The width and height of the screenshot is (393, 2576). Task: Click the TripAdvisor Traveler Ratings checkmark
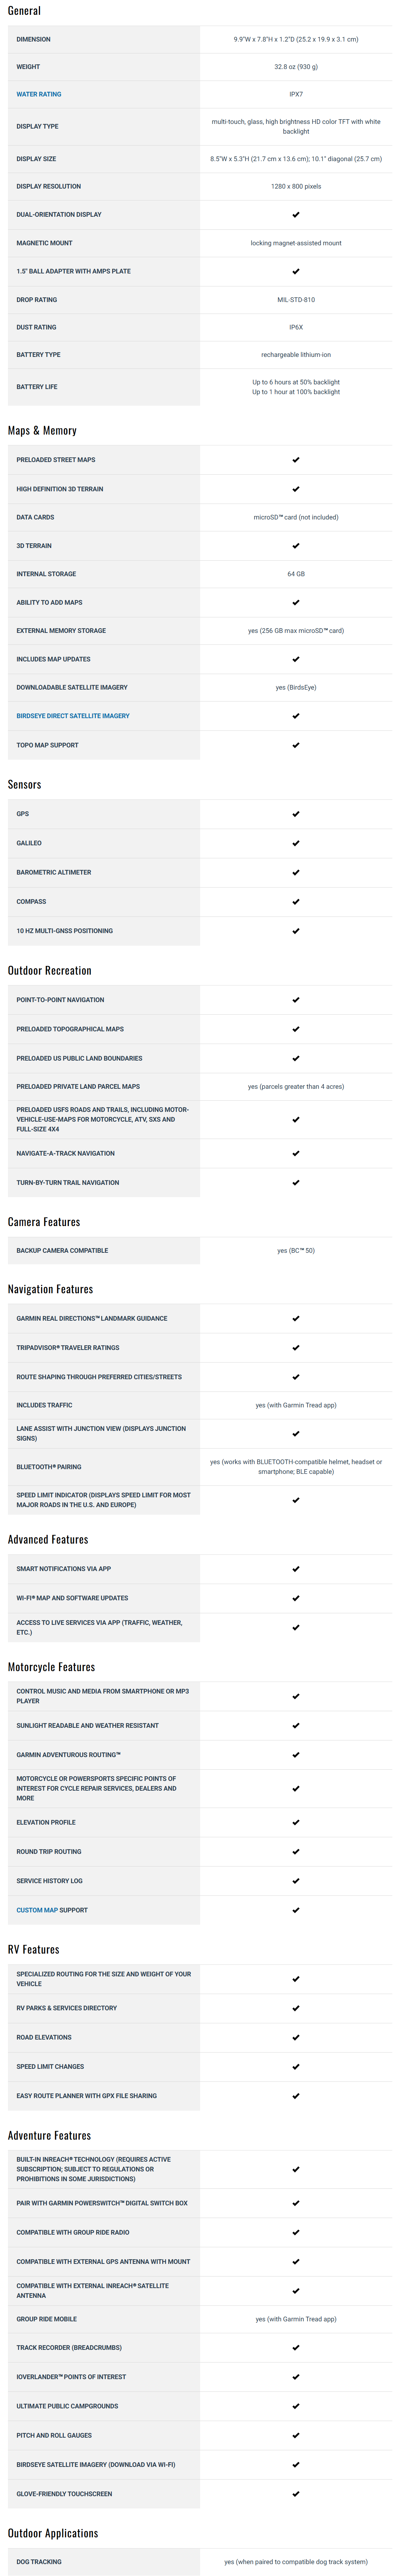pos(295,1348)
